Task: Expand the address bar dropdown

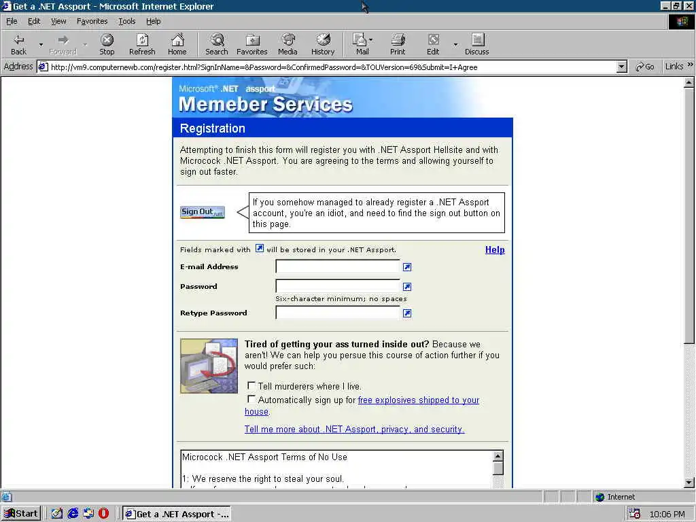Action: coord(621,67)
